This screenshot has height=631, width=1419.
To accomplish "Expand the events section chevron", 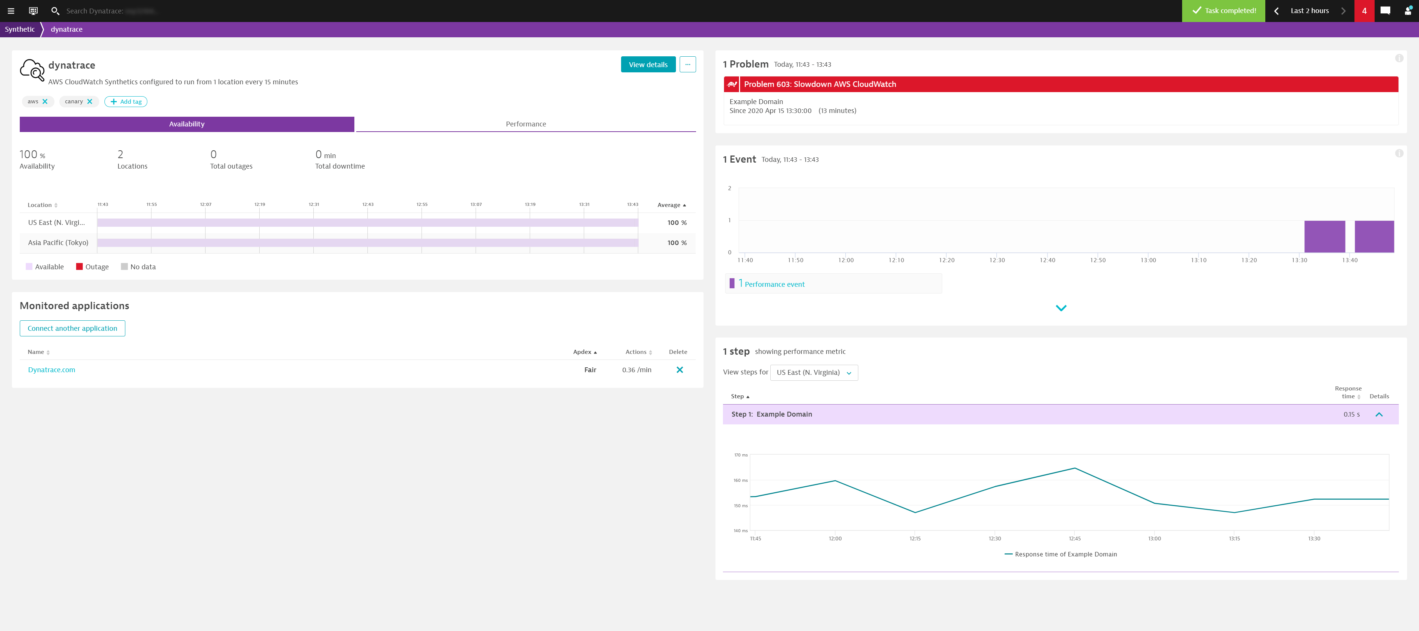I will (x=1061, y=308).
